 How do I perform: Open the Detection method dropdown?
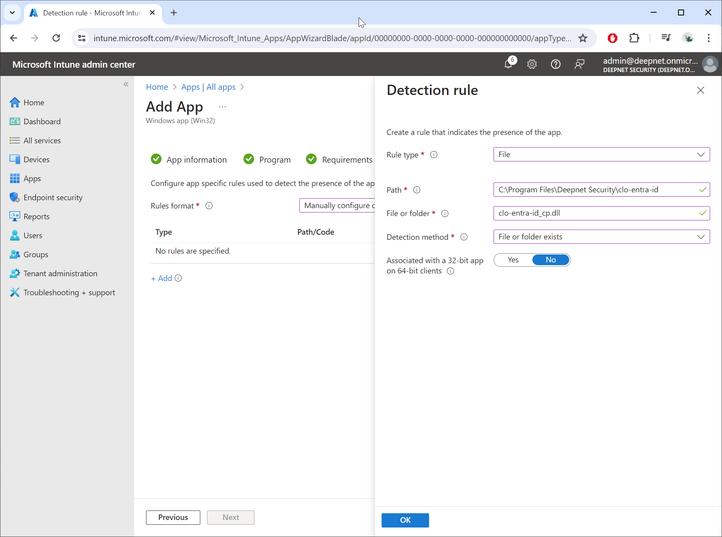[x=601, y=237]
